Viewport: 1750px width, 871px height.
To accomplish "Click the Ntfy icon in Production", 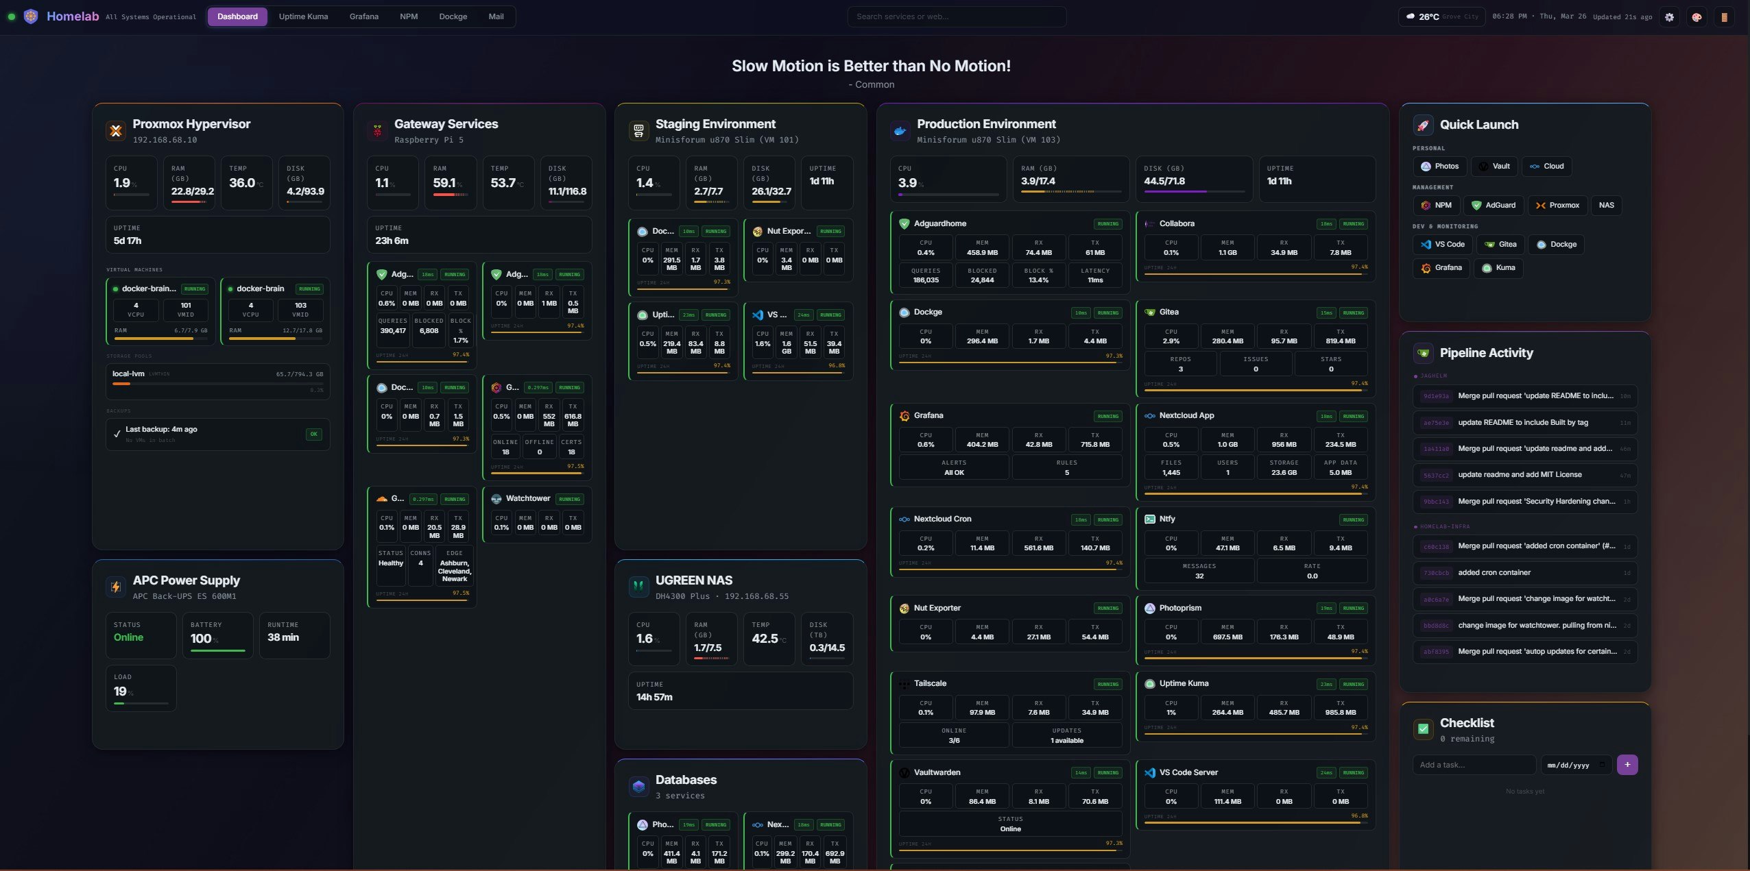I will tap(1150, 519).
